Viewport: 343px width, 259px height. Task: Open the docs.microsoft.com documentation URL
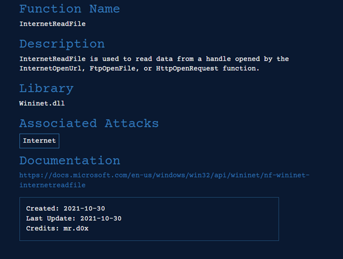164,175
